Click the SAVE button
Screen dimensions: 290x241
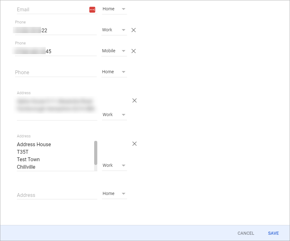[273, 233]
